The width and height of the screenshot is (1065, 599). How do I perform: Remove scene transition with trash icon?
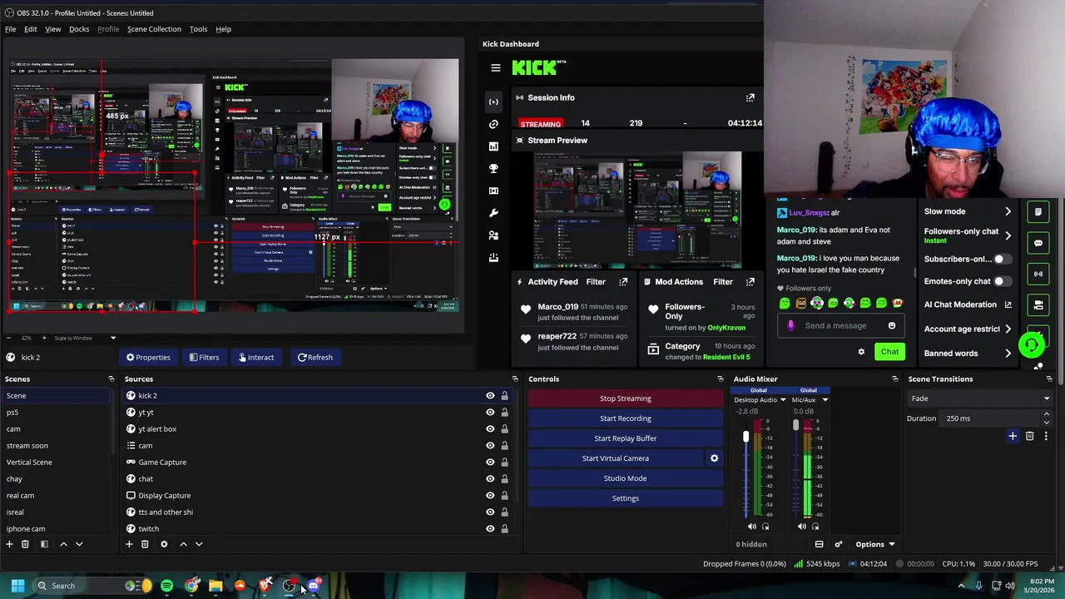click(1029, 436)
